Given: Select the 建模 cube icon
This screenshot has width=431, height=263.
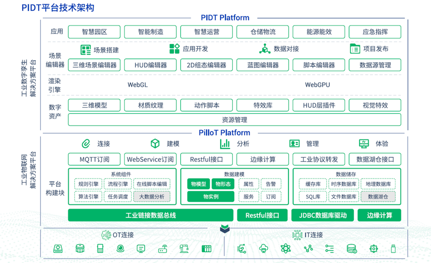Looking at the screenshot, I should (x=155, y=144).
